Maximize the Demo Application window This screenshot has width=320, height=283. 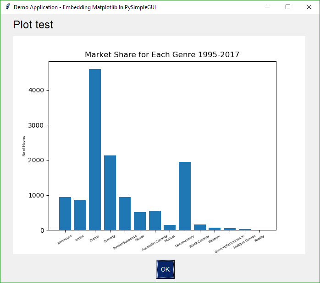288,7
